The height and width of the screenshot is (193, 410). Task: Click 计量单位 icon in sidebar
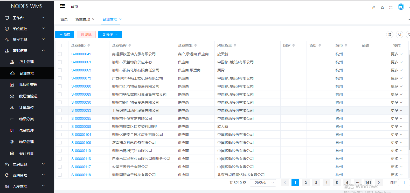[x=12, y=108]
